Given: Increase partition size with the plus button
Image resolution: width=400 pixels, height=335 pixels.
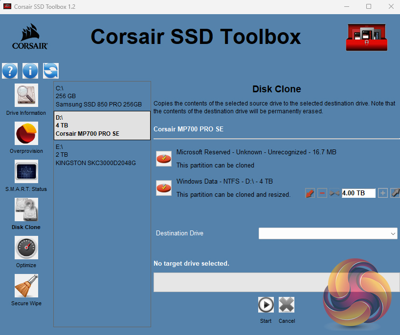Looking at the screenshot, I should 383,193.
